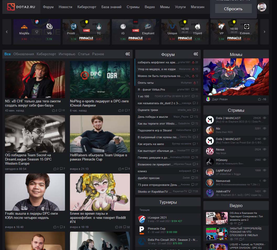
Task: Open the user avatar in the header
Action: (x=262, y=7)
